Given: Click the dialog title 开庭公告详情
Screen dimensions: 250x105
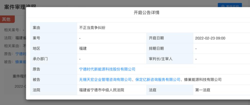Looking at the screenshot, I should pos(146,13).
